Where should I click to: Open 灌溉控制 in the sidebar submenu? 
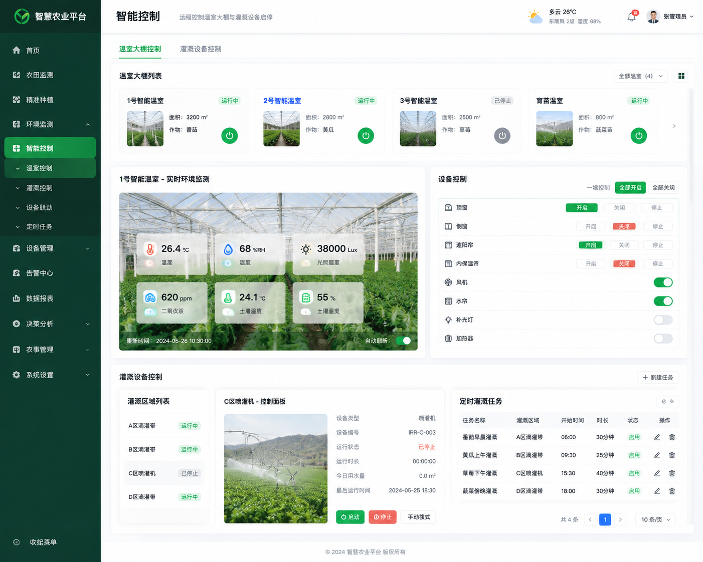[39, 188]
